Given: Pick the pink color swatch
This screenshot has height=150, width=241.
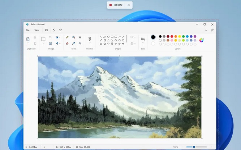Looking at the screenshot, I should [172, 40].
